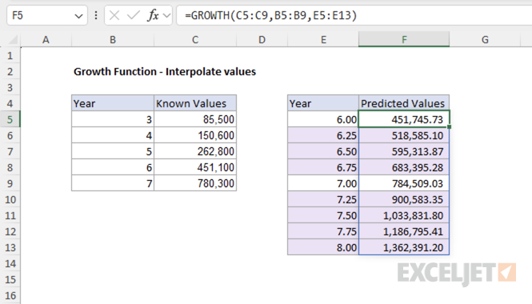The width and height of the screenshot is (532, 304).
Task: Select cell with year 7.25
Action: [x=323, y=199]
